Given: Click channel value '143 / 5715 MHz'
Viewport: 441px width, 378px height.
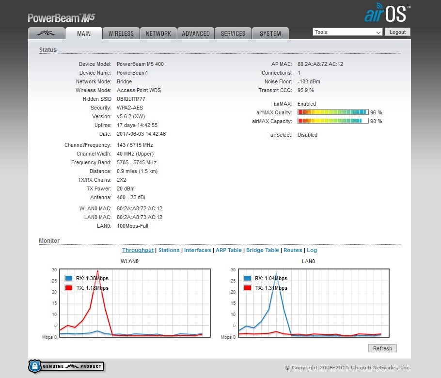Looking at the screenshot, I should (x=135, y=145).
